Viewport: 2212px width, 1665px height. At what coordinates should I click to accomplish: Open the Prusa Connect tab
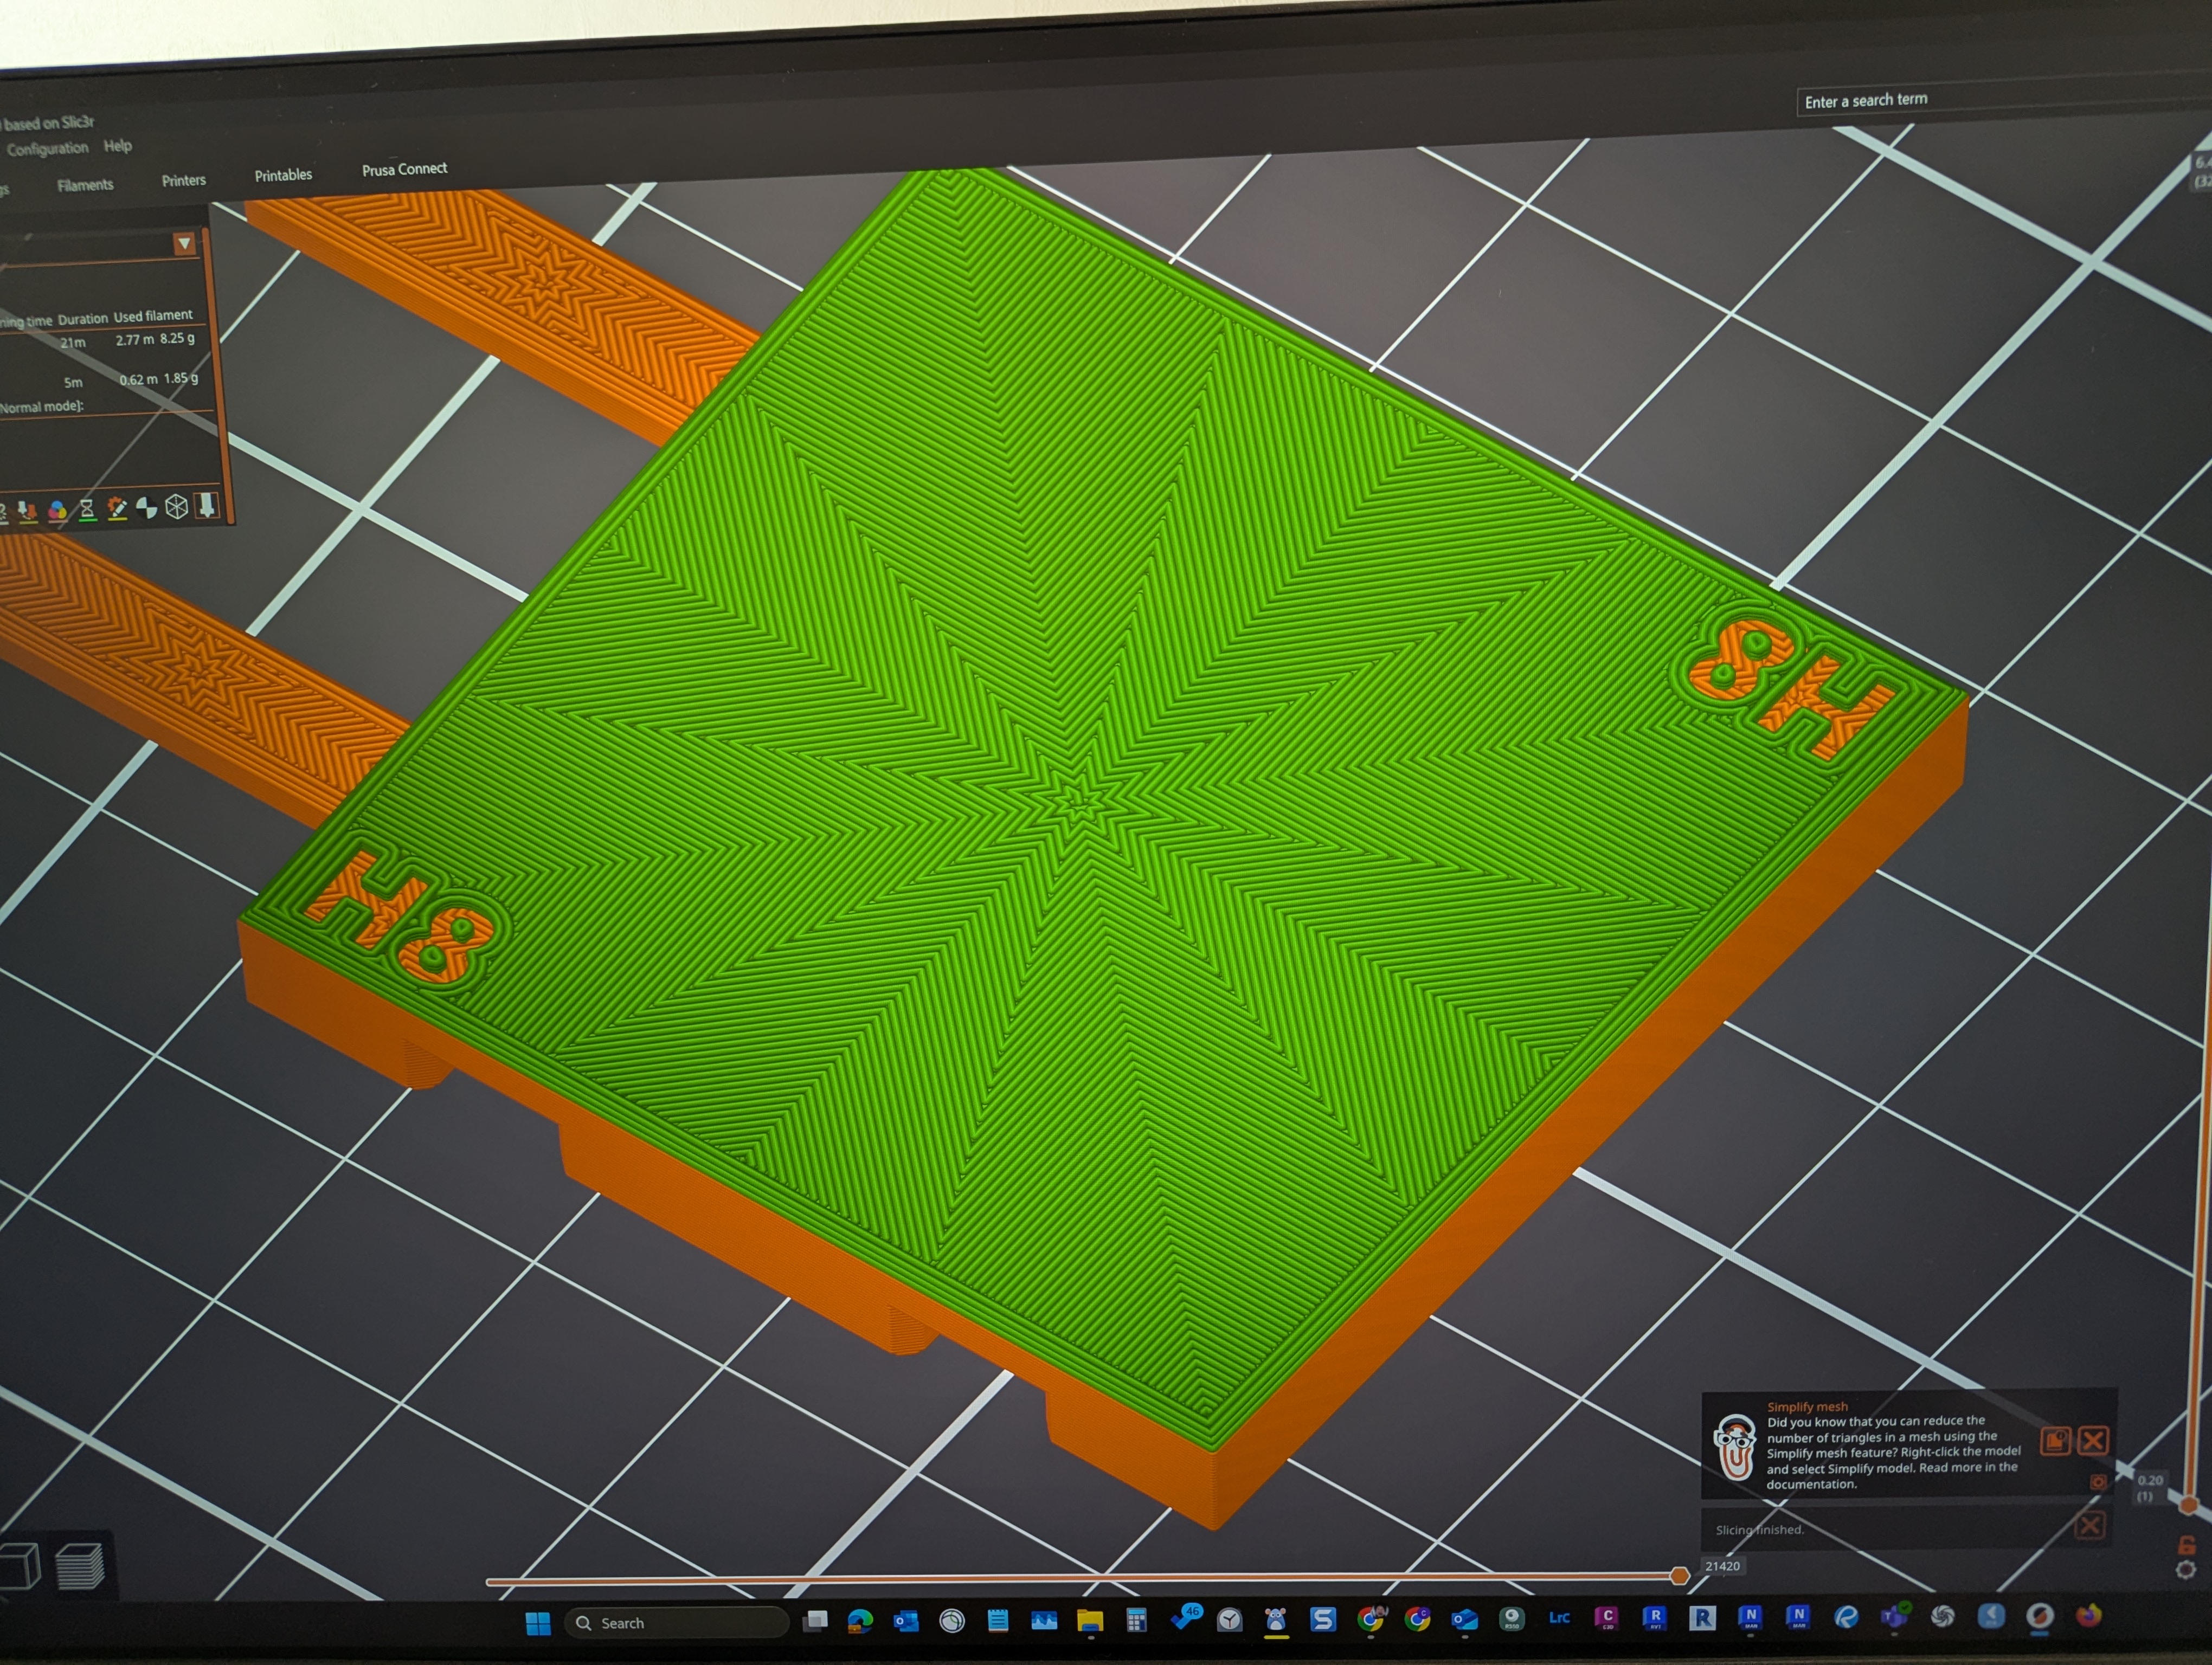point(404,170)
